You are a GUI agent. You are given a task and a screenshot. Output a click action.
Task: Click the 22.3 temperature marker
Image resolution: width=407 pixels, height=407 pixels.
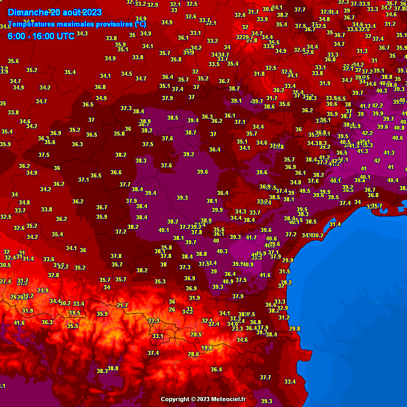pos(154,321)
